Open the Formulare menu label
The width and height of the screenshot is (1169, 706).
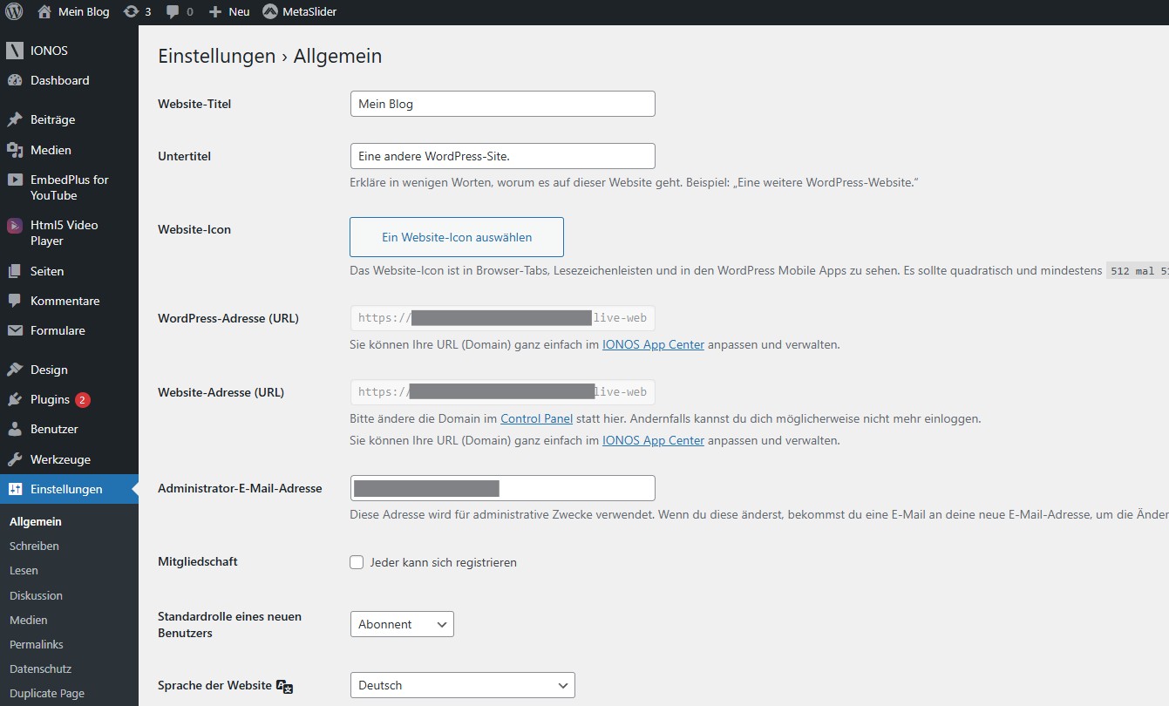click(58, 330)
